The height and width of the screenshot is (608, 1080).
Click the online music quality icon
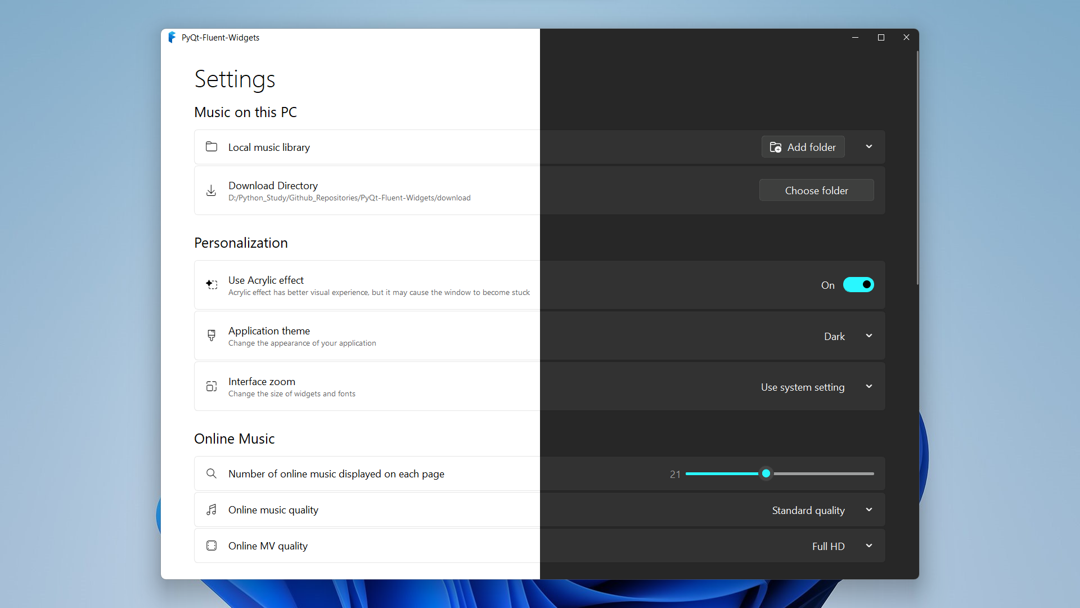[x=211, y=510]
